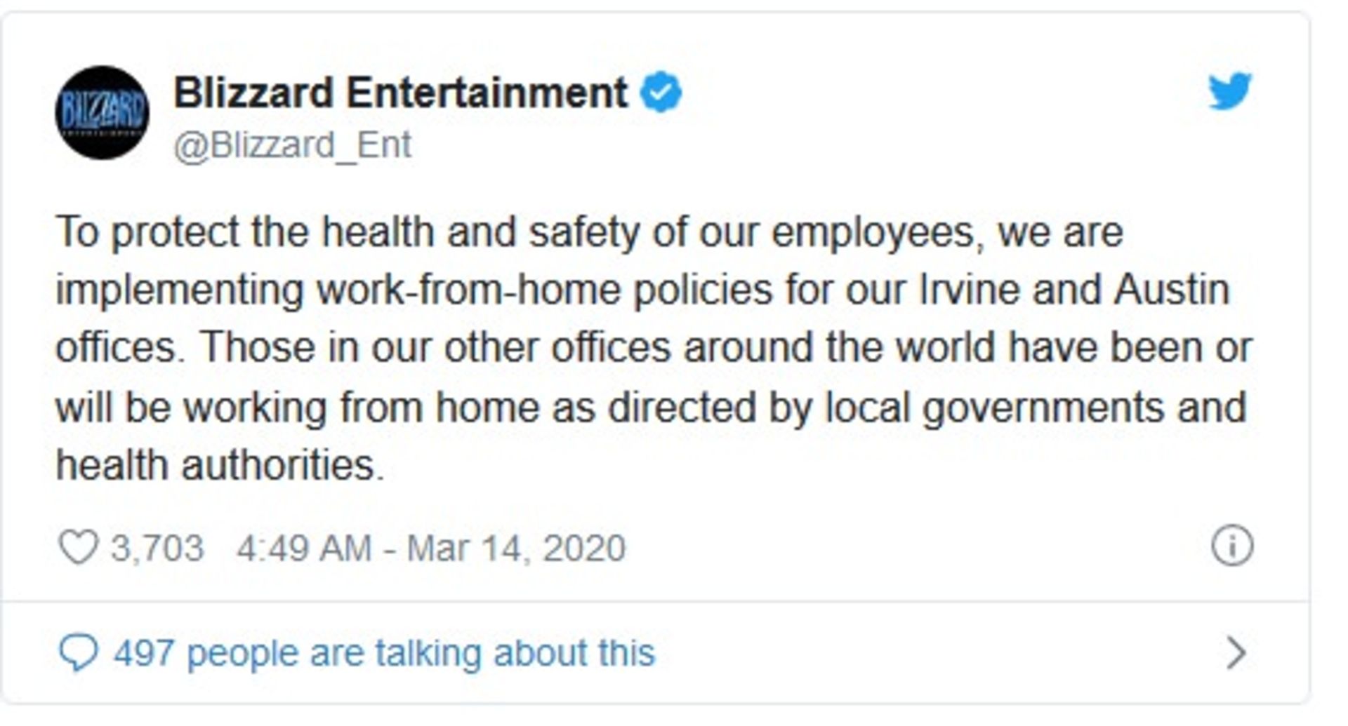Like the tweet with the heart icon

click(x=77, y=547)
